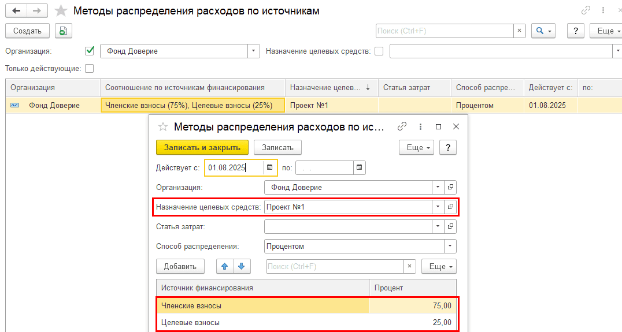Toggle the Только действующие checkbox

coord(89,69)
